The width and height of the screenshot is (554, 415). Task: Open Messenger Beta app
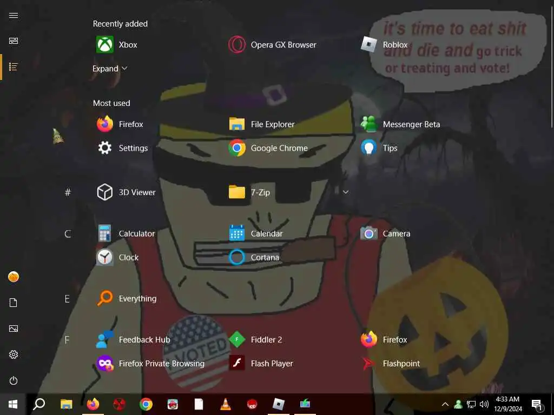pos(400,124)
